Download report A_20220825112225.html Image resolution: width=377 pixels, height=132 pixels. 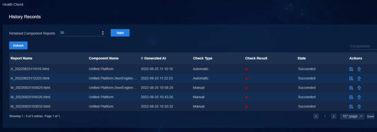coord(359,78)
